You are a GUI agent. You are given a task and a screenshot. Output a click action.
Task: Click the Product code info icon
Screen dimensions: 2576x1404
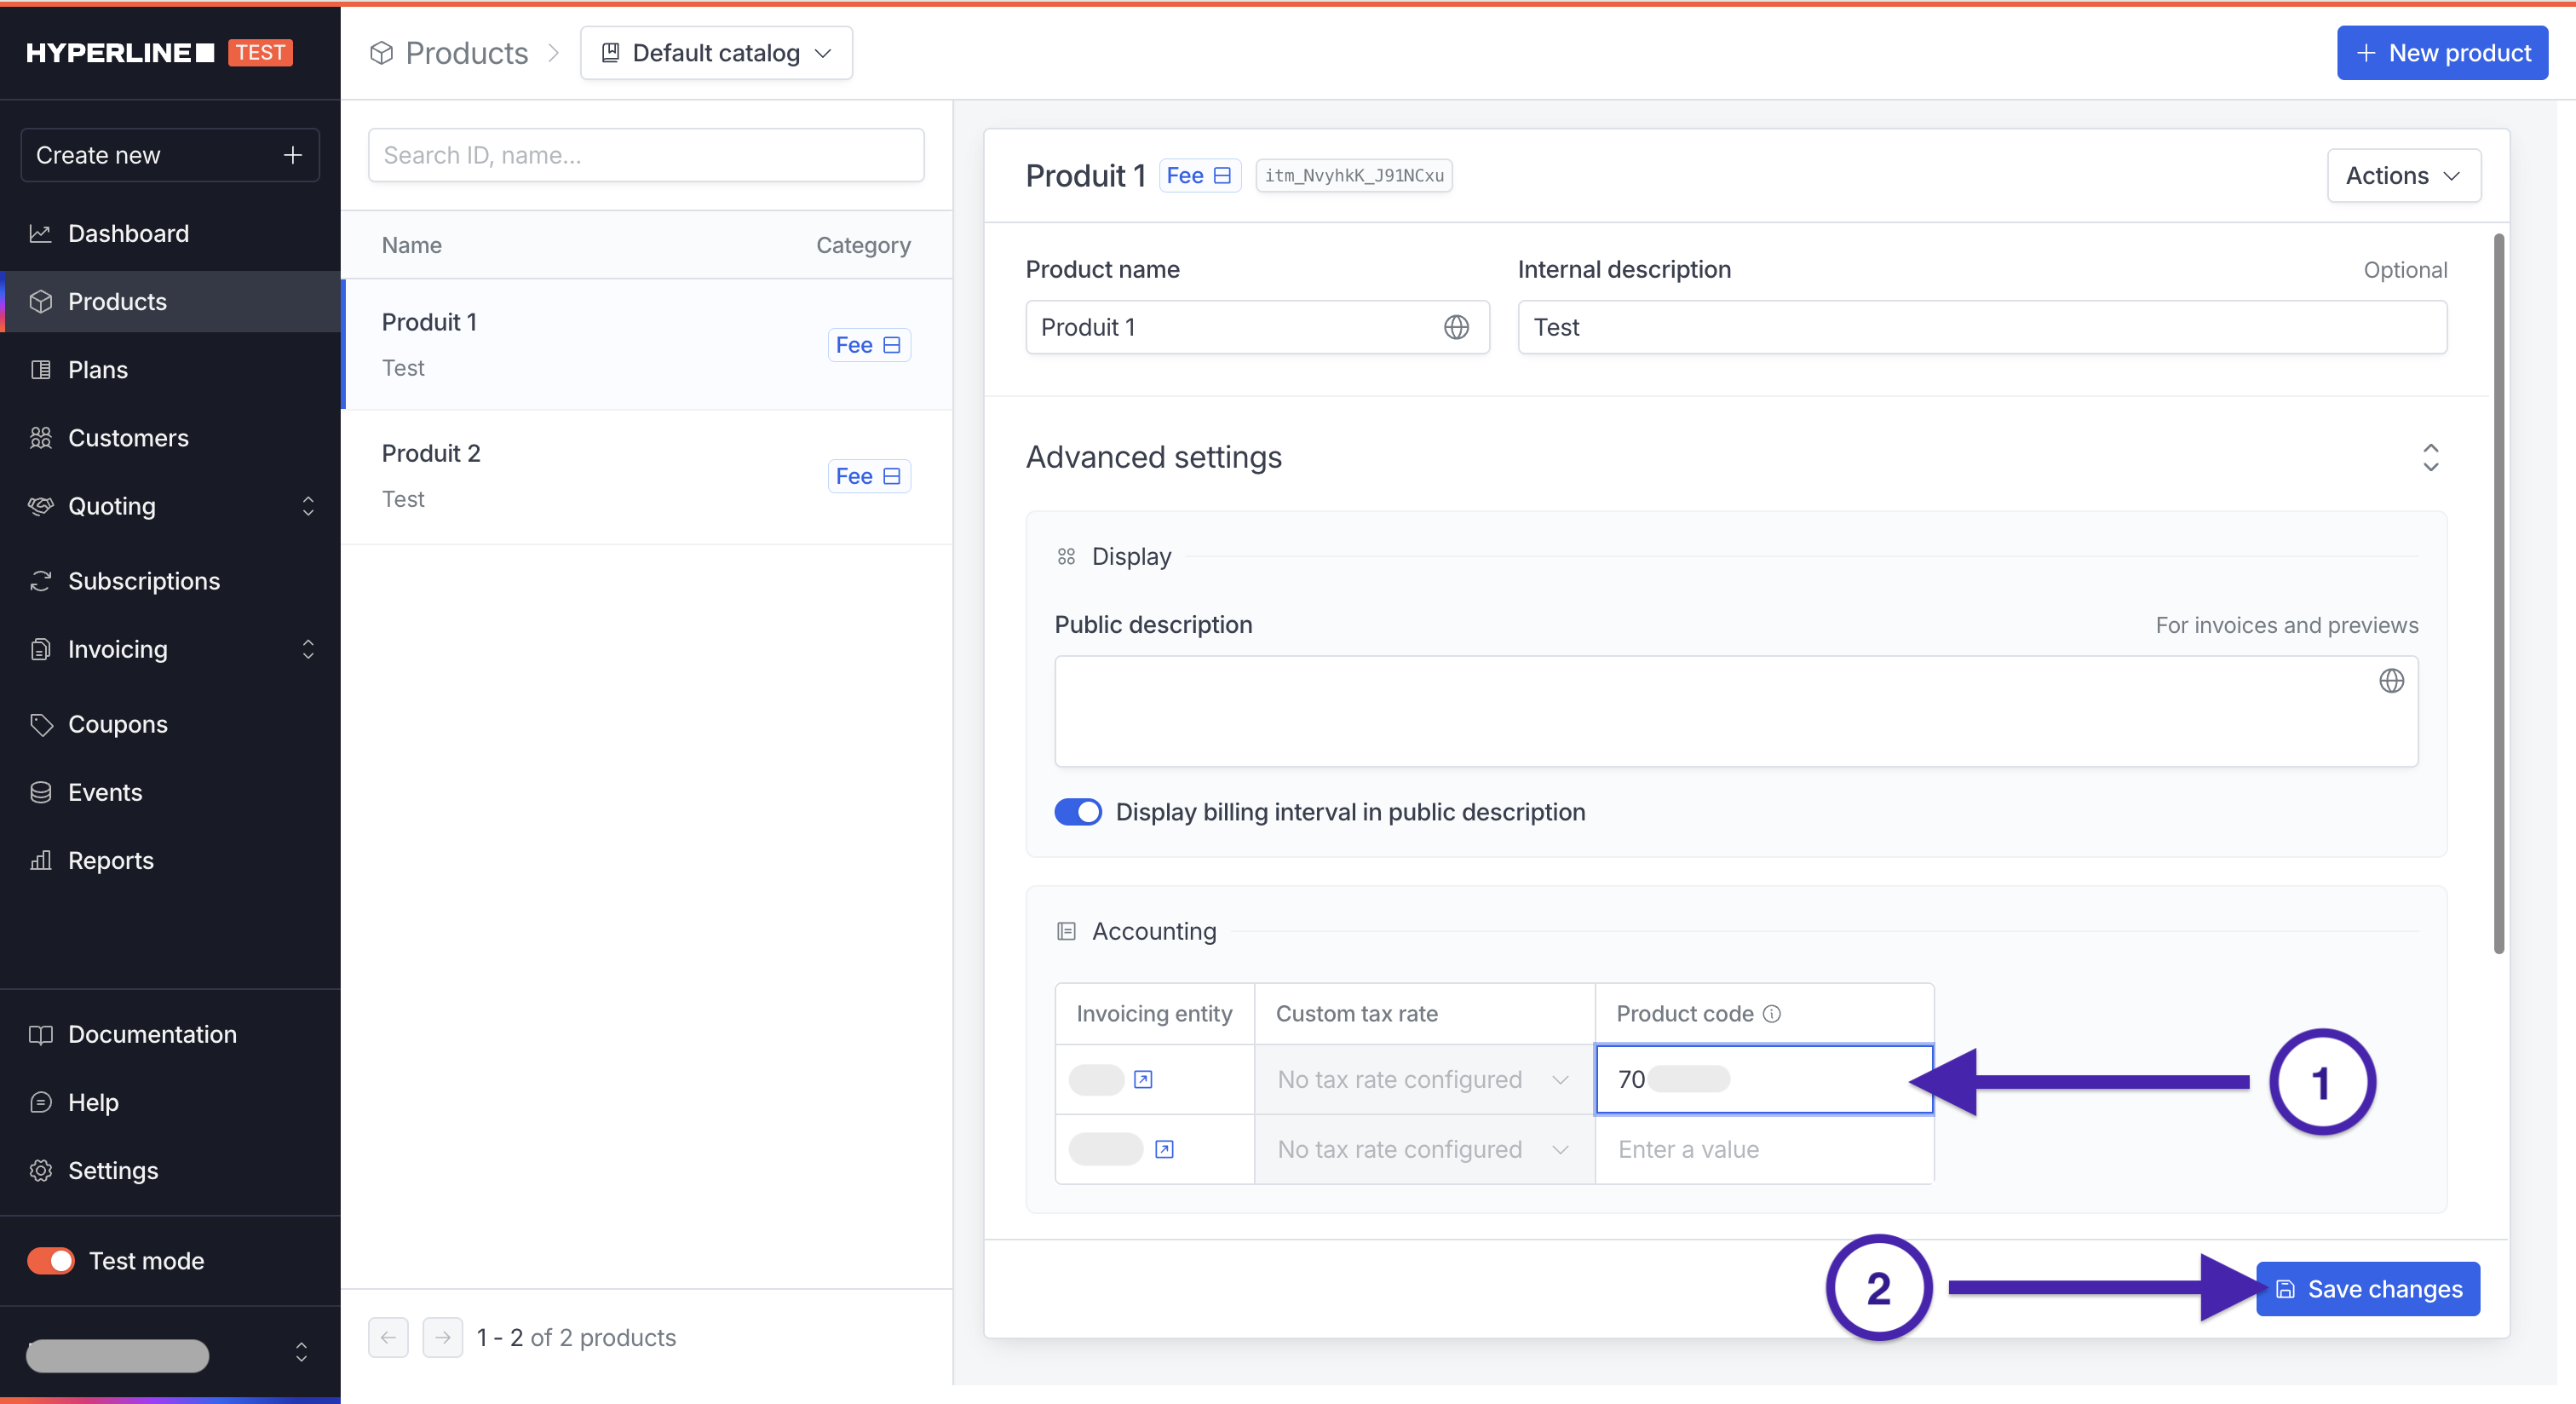click(1772, 1013)
